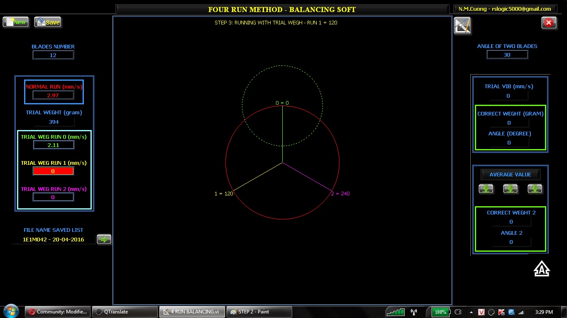Click the power plug tray icon

tap(458, 312)
